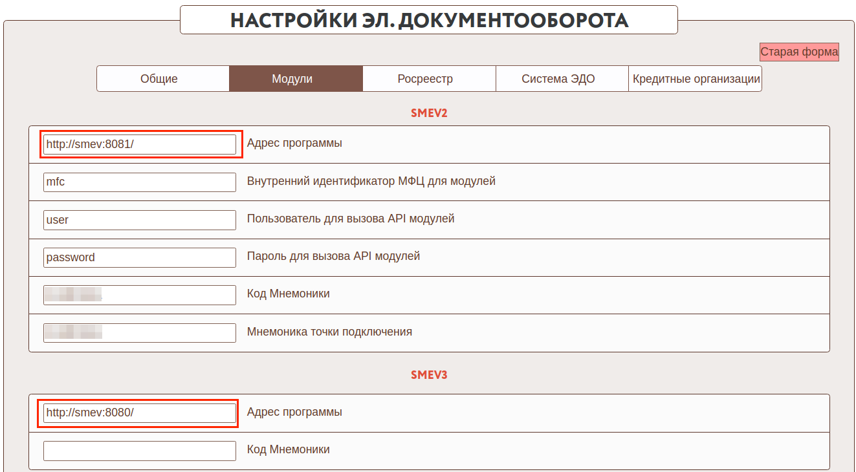The width and height of the screenshot is (856, 472).
Task: Click the input field containing password
Action: coord(140,257)
